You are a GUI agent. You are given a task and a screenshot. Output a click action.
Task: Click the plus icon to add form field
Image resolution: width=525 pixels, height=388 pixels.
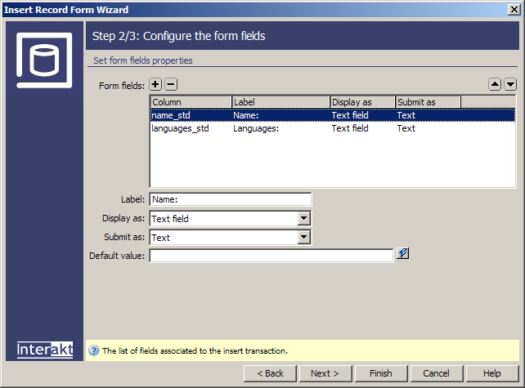click(155, 84)
